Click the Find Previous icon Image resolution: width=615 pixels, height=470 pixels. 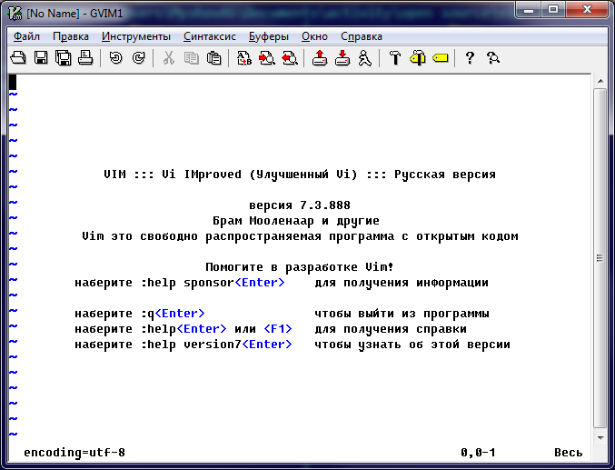(290, 58)
